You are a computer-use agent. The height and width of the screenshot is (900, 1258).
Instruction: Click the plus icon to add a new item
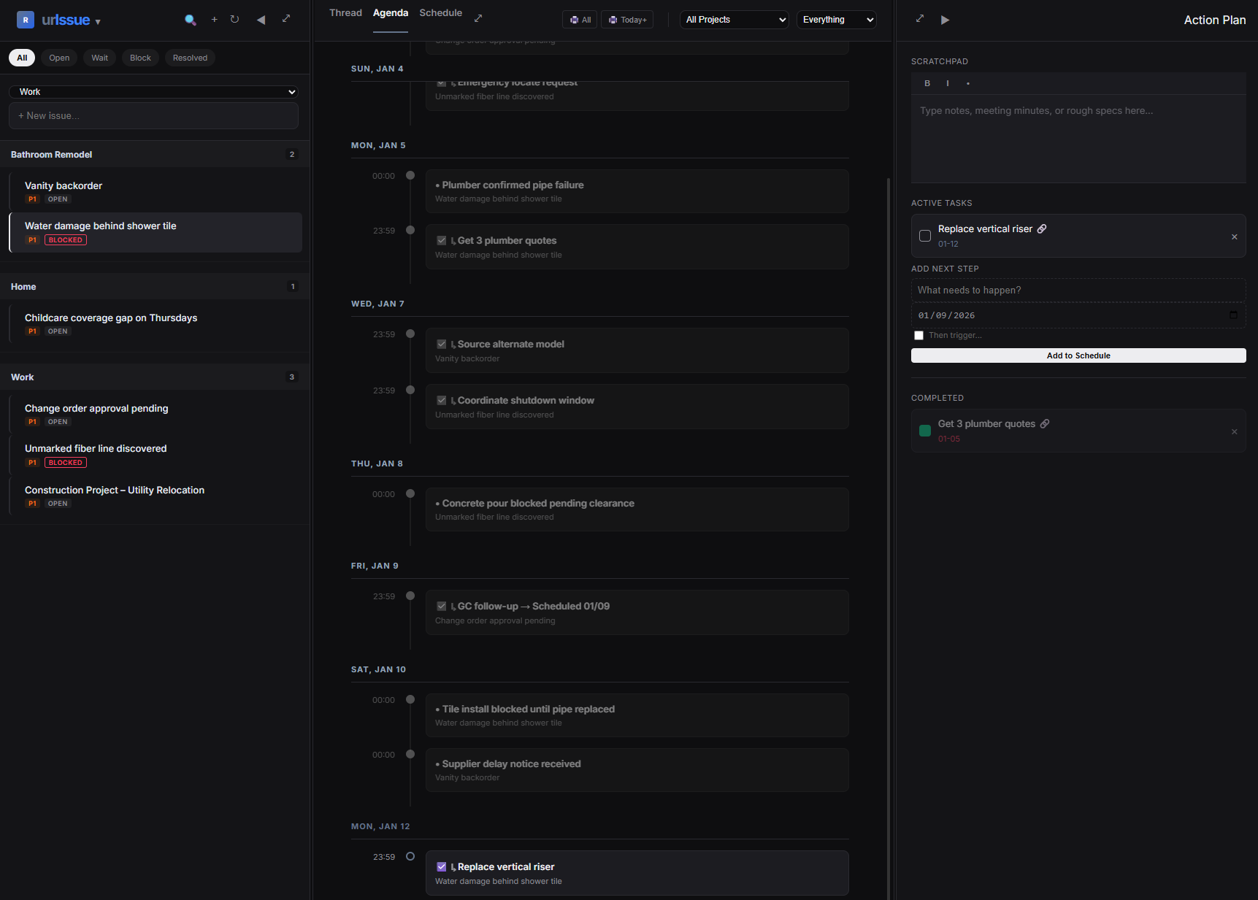click(214, 20)
